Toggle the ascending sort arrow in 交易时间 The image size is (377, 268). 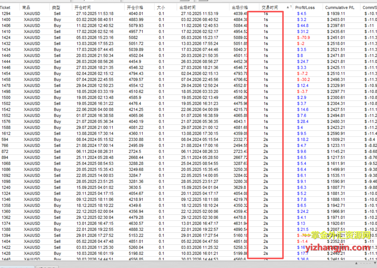[x=289, y=7]
